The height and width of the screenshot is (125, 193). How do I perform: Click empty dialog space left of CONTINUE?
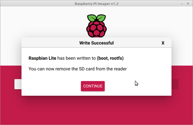pyautogui.click(x=51, y=86)
